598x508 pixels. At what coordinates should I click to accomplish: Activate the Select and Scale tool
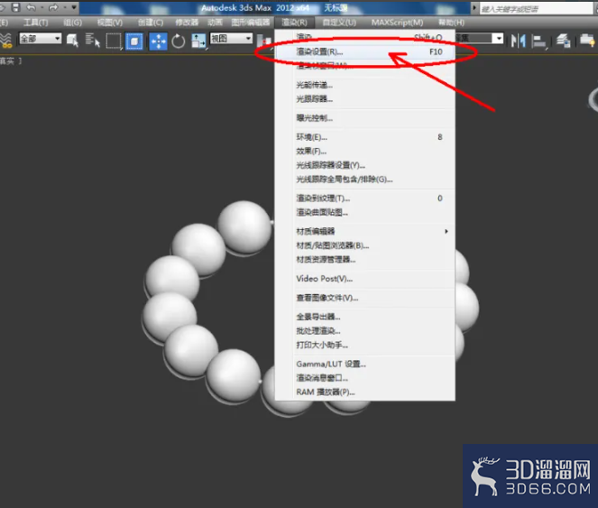tap(198, 41)
